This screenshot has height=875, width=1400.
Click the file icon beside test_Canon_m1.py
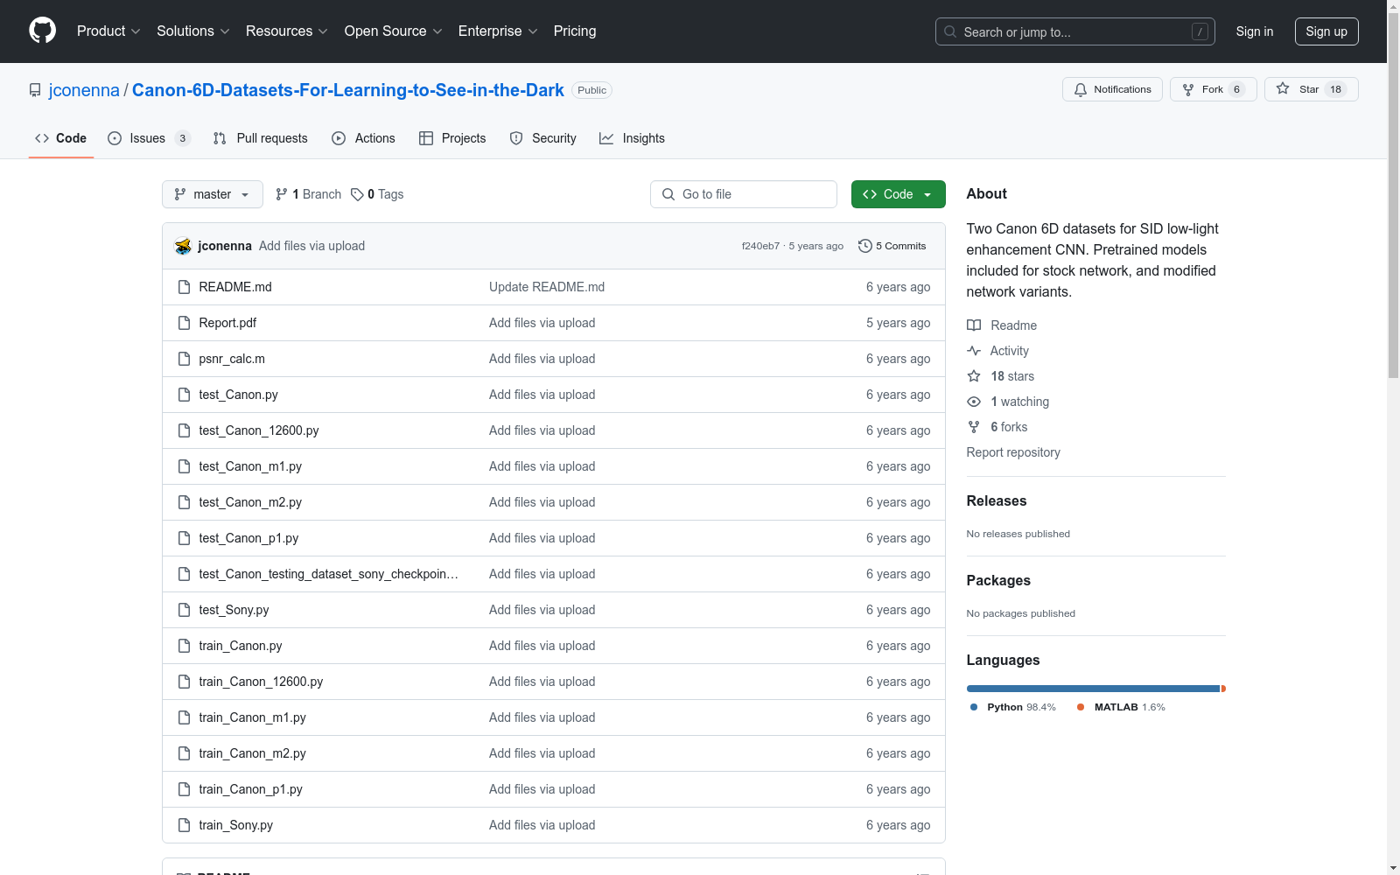coord(184,466)
